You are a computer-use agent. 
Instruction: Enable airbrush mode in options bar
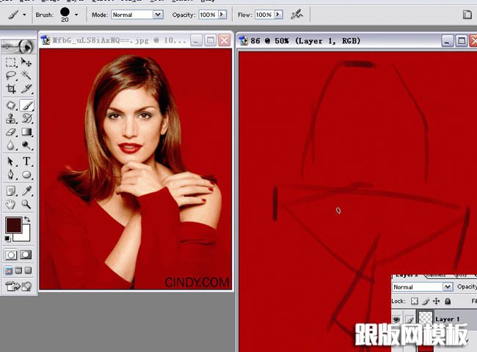(297, 14)
